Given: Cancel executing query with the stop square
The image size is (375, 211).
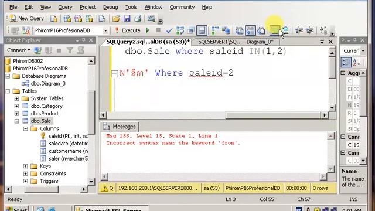Looking at the screenshot, I should pyautogui.click(x=158, y=30).
